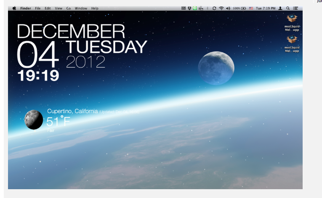Select the upper mod.Squid Mel...wpp package
The image size is (322, 198).
[292, 23]
